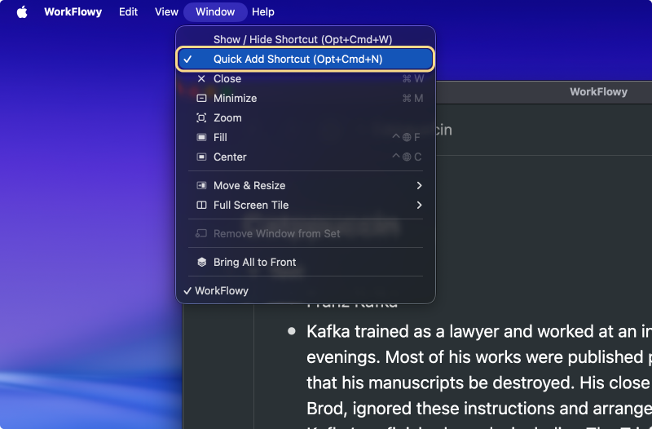
Task: Click the Close X icon
Action: pyautogui.click(x=201, y=78)
